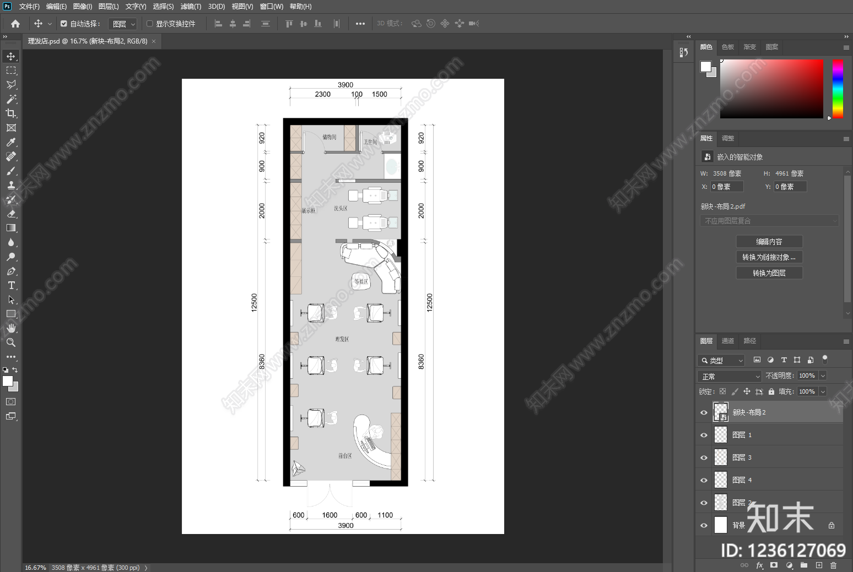Hide the 背景 layer
The height and width of the screenshot is (572, 853).
pyautogui.click(x=704, y=525)
